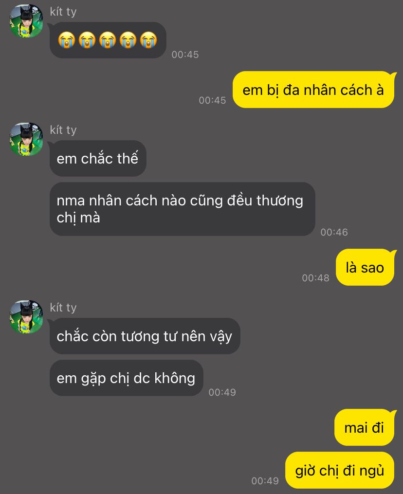Select the 'em bị đa nhân cách à' bubble
The height and width of the screenshot is (494, 403).
pos(313,90)
